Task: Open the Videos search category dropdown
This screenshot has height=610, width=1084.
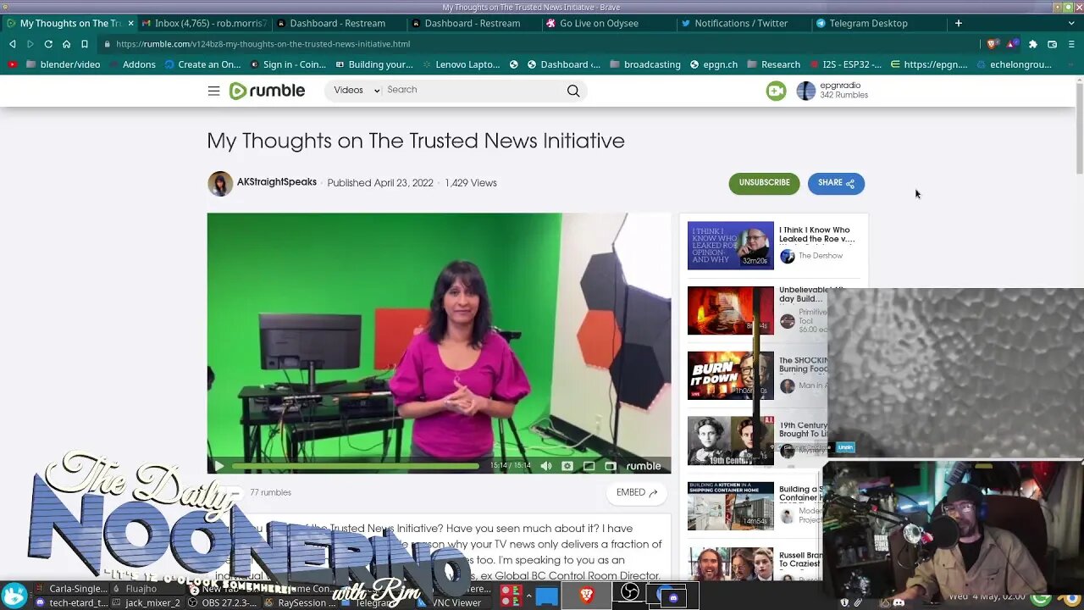Action: click(356, 91)
